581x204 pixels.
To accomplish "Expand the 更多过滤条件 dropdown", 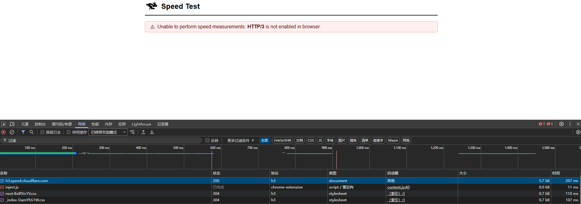I will pyautogui.click(x=241, y=141).
